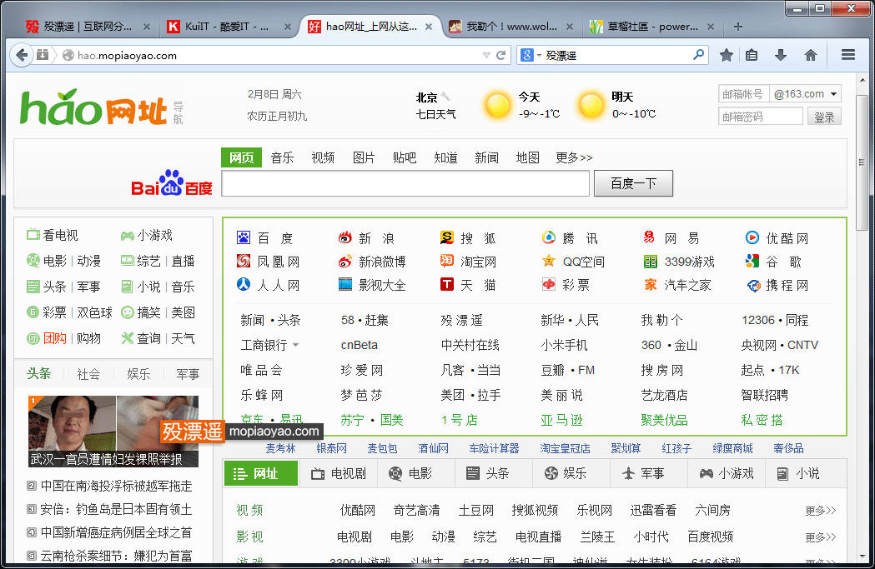Open the 武汉一官员 news thumbnail
The image size is (875, 569).
(x=113, y=431)
